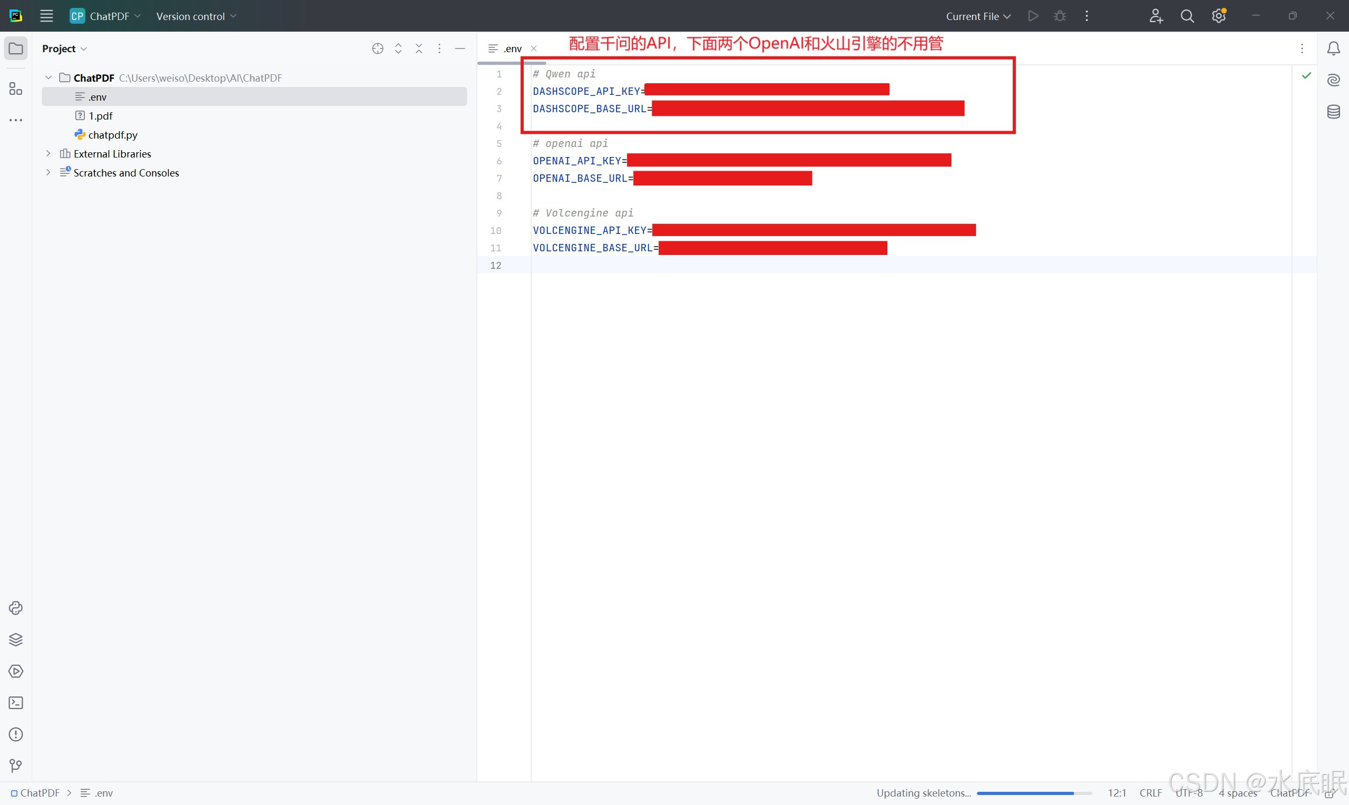This screenshot has width=1349, height=805.
Task: Click VOLCENGINE_BASE_URL text in editor
Action: 592,248
